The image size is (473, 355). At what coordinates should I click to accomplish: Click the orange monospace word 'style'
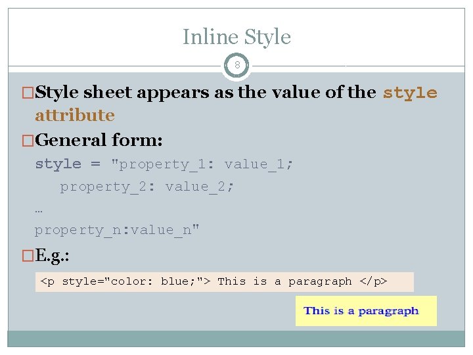[410, 93]
